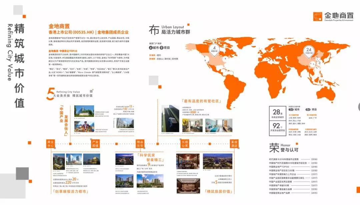Viewport: 360px width, 205px height.
Task: Click the vertical 精筑城市价值 title
Action: (x=19, y=66)
